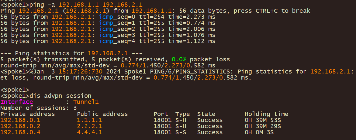Click the round-trip min/avg/max/std-dev line

pos(108,66)
